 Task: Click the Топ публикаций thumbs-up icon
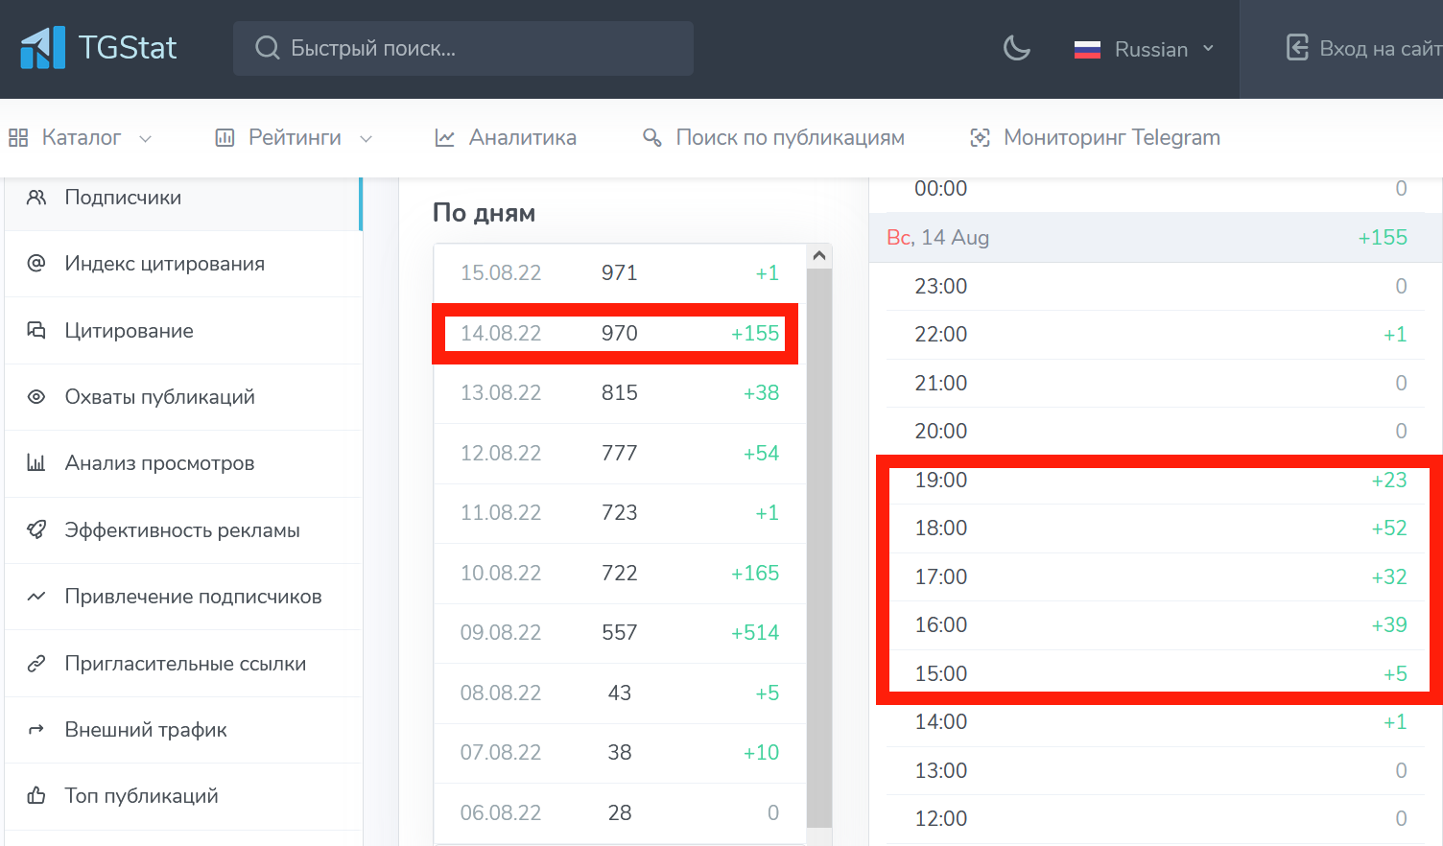point(36,795)
